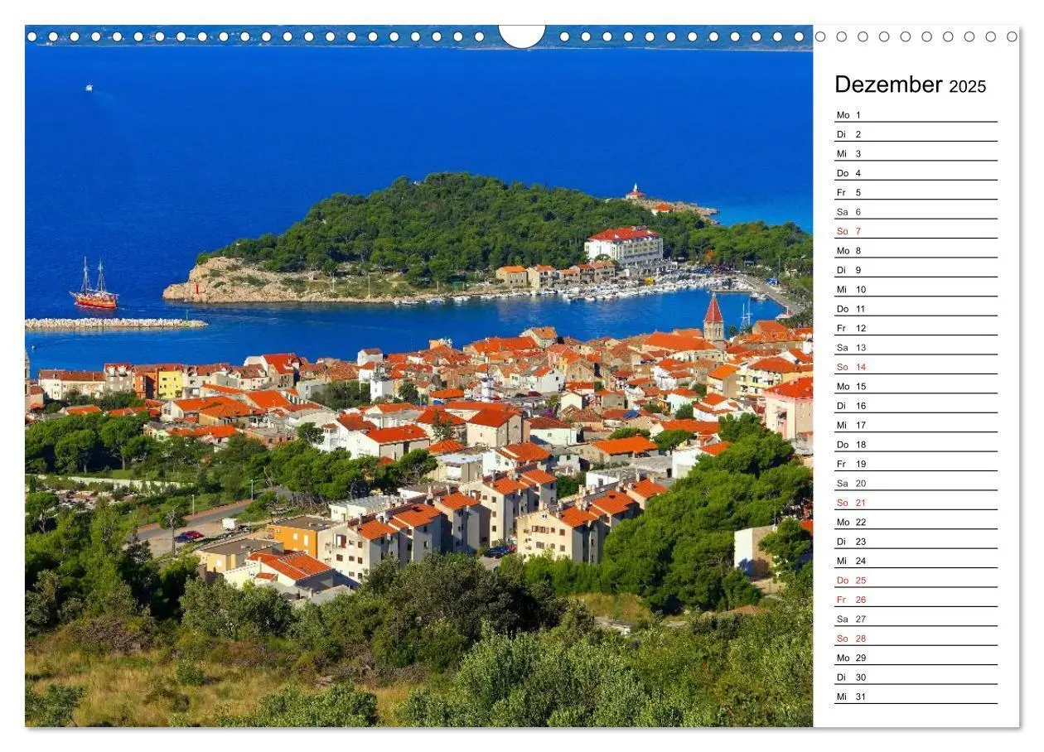Image resolution: width=1044 pixels, height=752 pixels.
Task: Select the calendar row Mo 29
Action: 916,658
